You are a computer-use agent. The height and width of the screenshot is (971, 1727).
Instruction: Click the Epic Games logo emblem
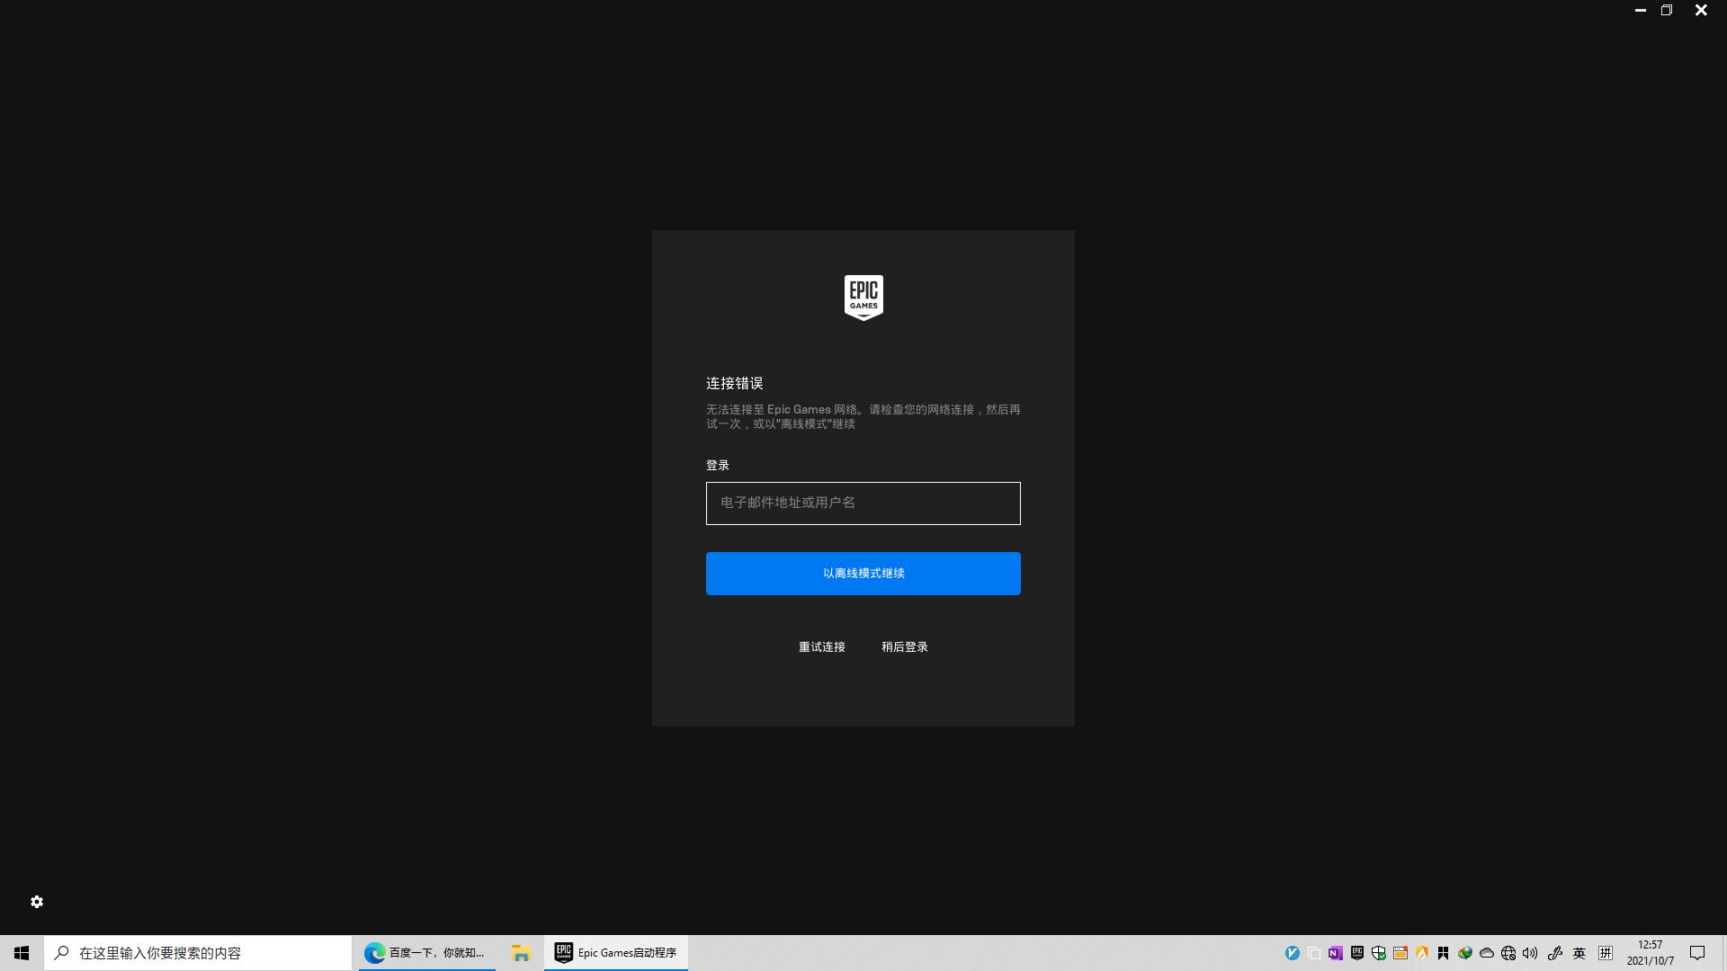[x=863, y=297]
